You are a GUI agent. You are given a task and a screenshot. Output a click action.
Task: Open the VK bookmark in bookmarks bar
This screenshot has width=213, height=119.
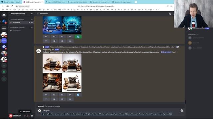pos(68,10)
